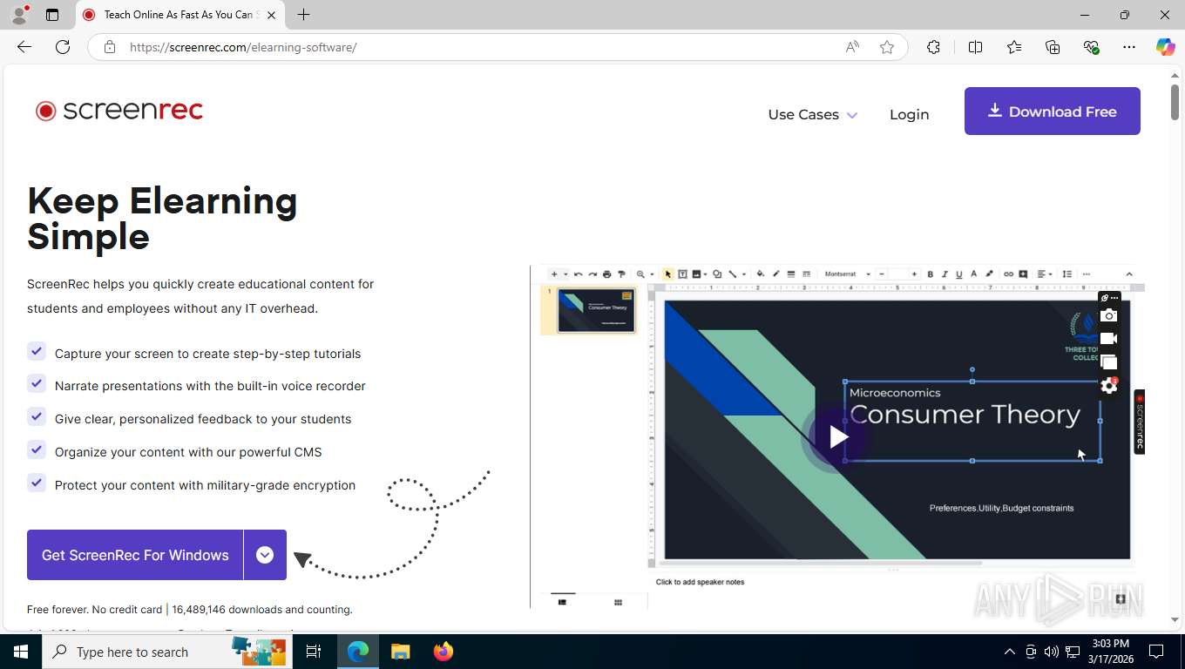Click the ScreenRec logo
Screen dimensions: 1185x669
[x=119, y=111]
